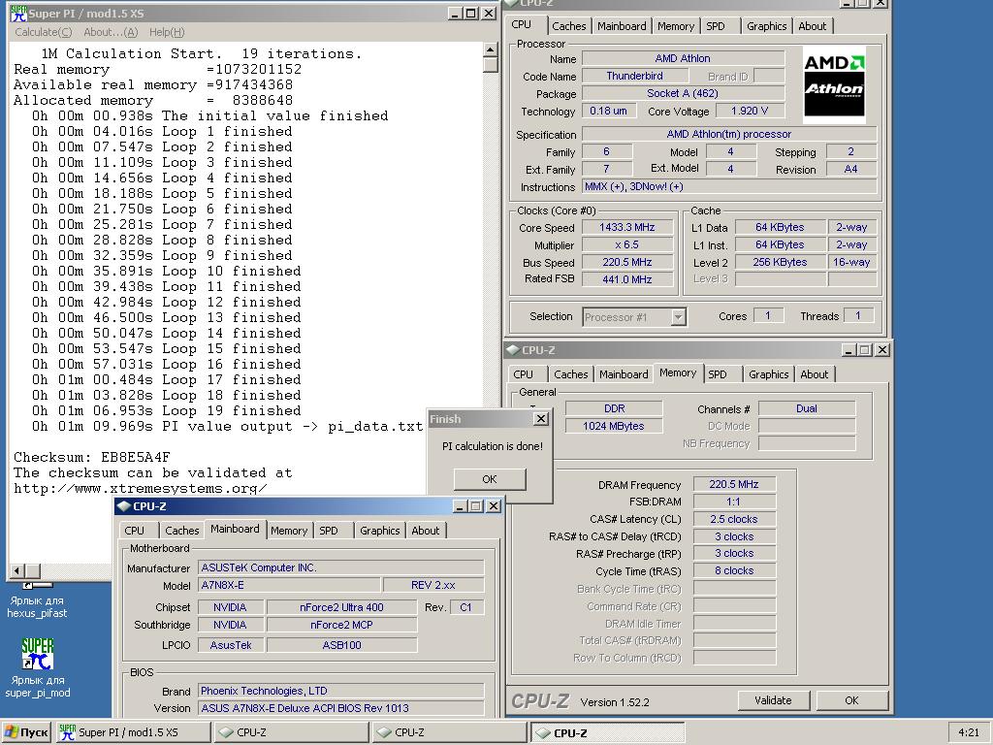Screen dimensions: 993x745
Task: Click Rated FSB 441.0 MHz field
Action: [627, 278]
